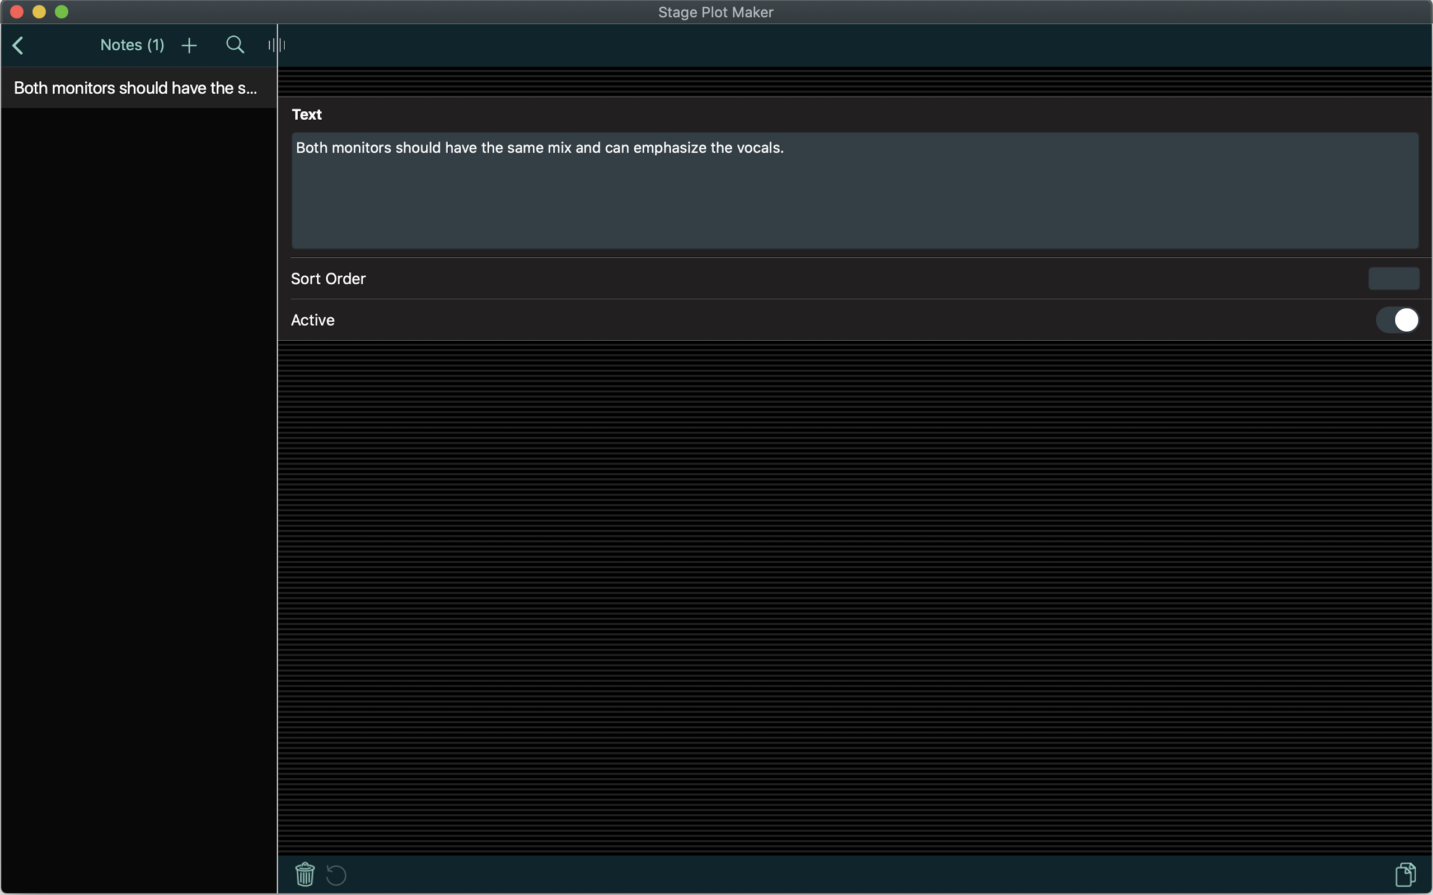Click the Active label
Screen dimensions: 1433x895
pyautogui.click(x=313, y=320)
